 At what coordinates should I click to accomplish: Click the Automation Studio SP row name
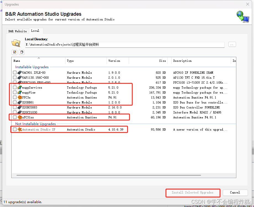(39, 129)
